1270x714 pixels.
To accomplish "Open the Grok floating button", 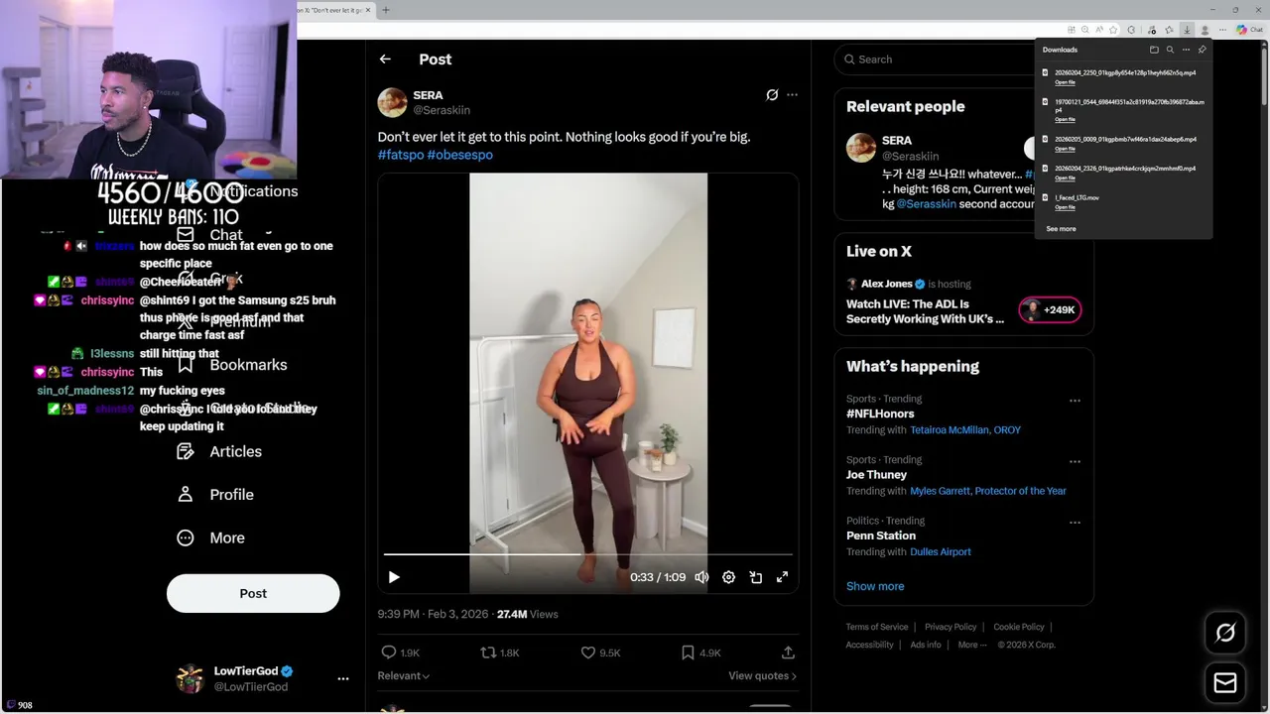I will pyautogui.click(x=1225, y=633).
